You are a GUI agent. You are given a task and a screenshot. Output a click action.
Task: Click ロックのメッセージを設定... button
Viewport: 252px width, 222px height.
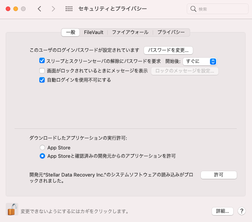point(185,71)
